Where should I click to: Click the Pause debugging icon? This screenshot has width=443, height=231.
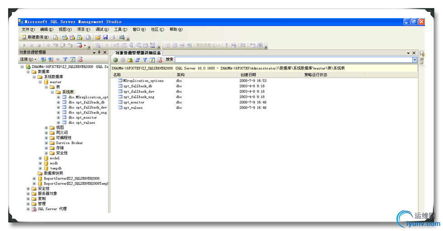click(x=32, y=45)
